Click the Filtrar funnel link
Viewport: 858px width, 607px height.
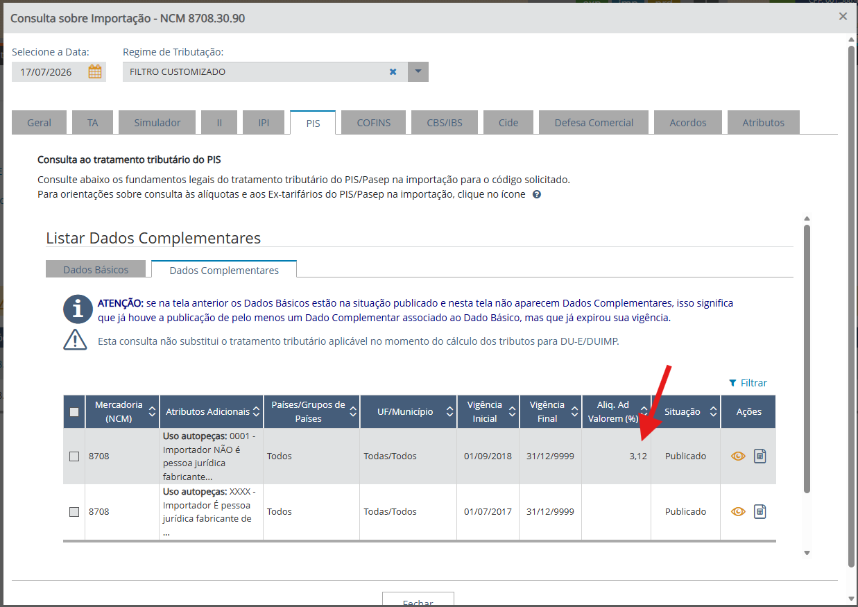(x=748, y=383)
